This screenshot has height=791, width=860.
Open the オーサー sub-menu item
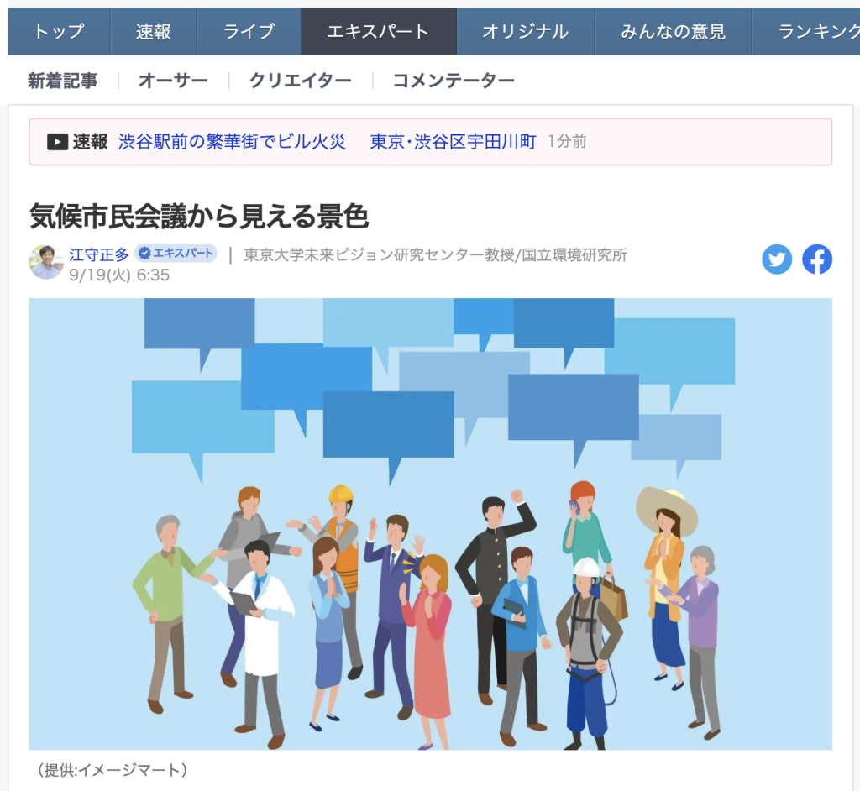(173, 81)
